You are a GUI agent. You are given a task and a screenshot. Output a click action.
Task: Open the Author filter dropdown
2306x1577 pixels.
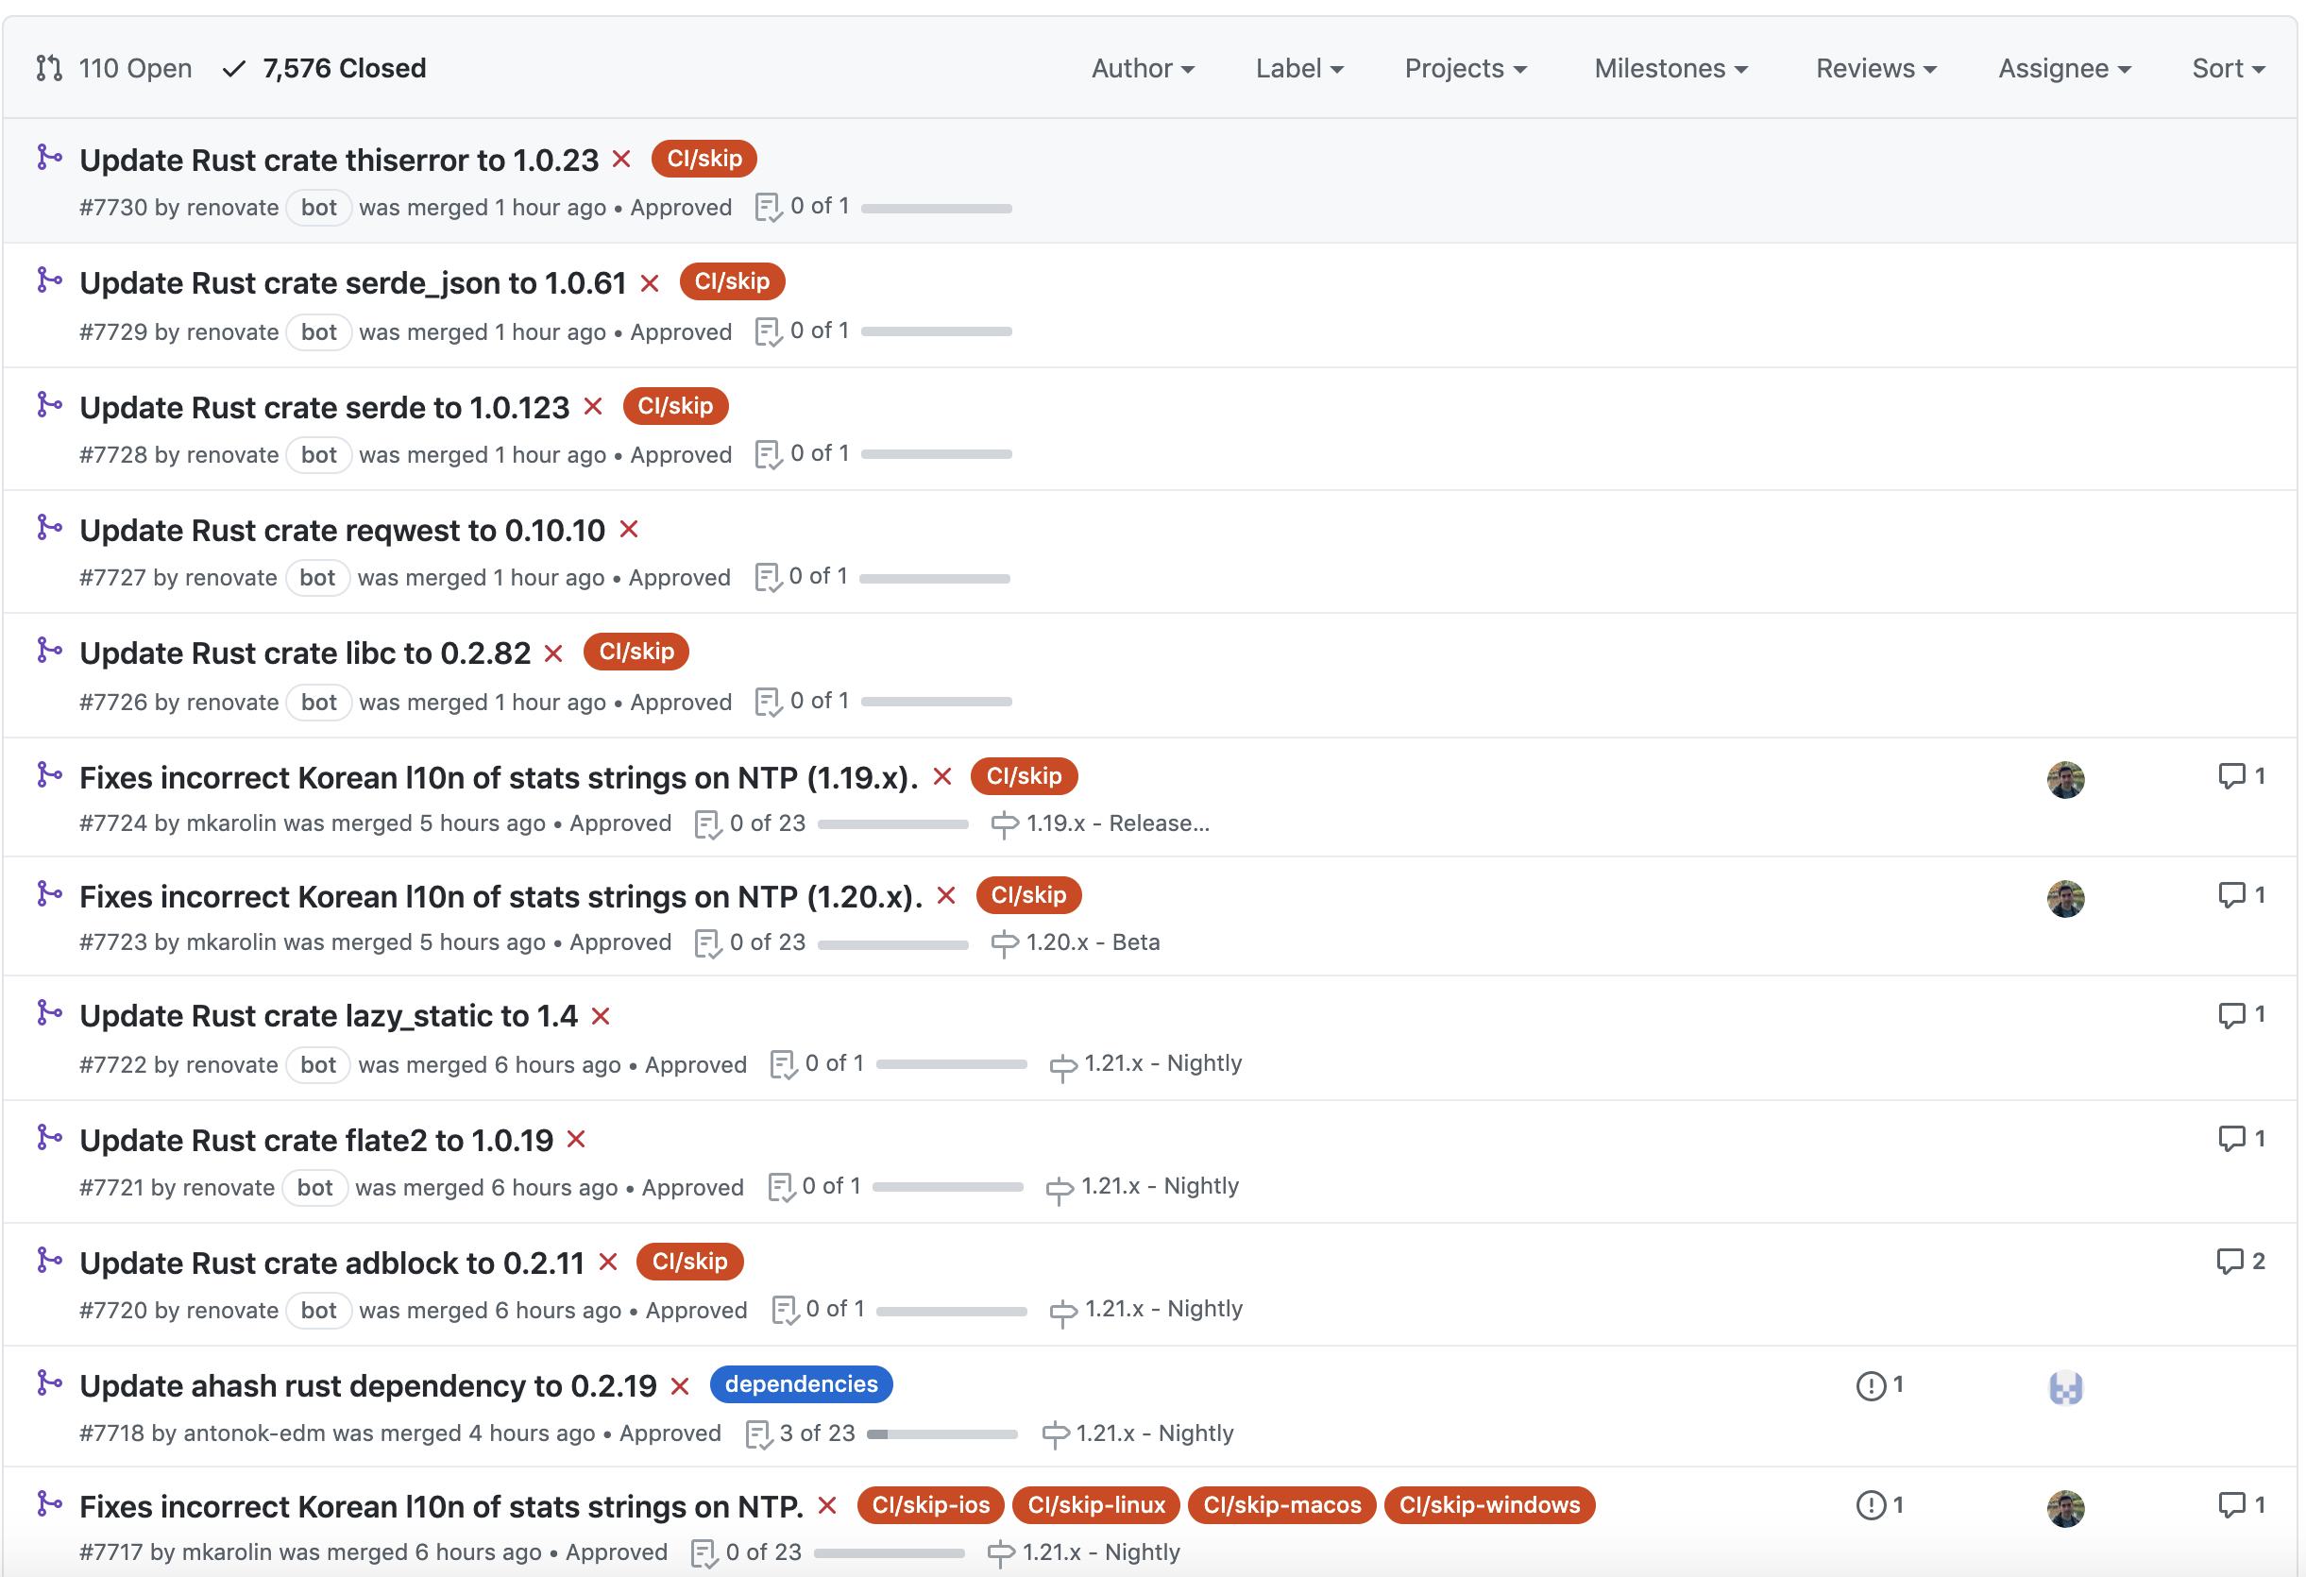coord(1142,69)
